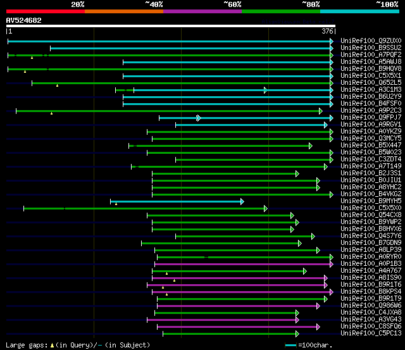Open the UniRef100_B4FSF0 entry

tap(371, 104)
